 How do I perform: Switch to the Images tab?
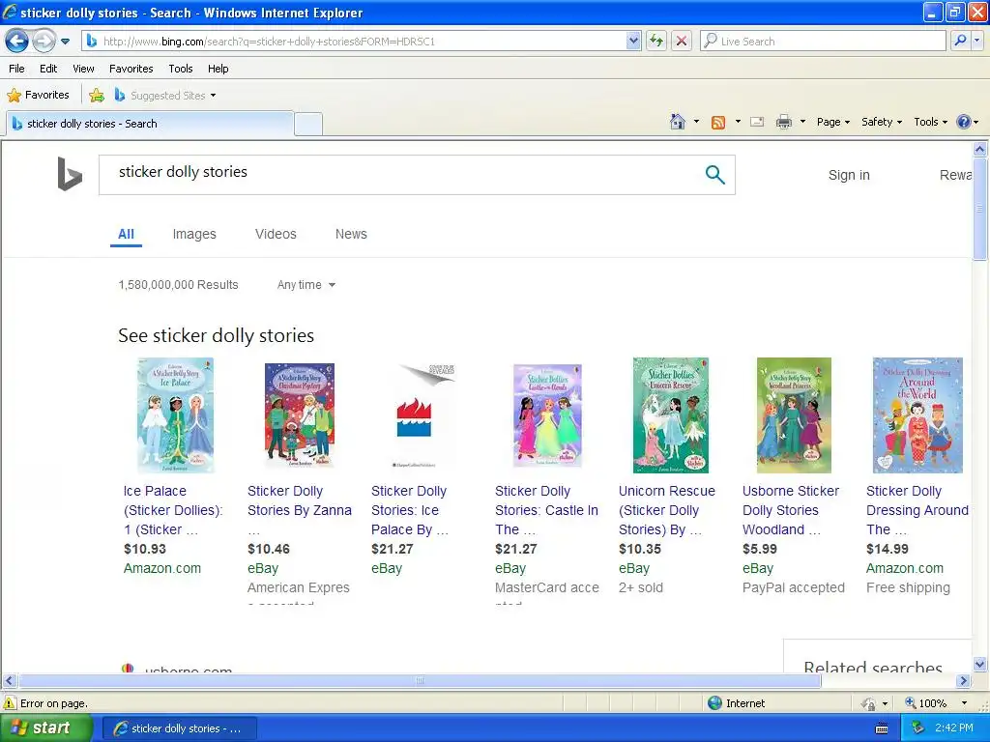coord(194,234)
